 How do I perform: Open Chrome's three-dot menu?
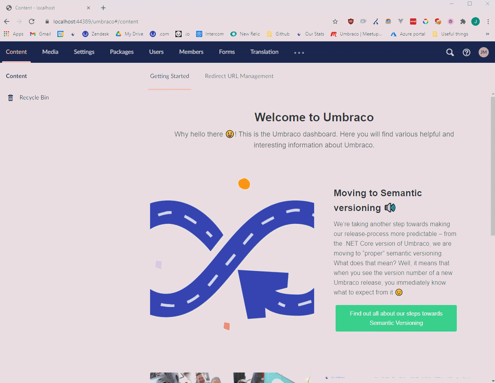pos(488,21)
